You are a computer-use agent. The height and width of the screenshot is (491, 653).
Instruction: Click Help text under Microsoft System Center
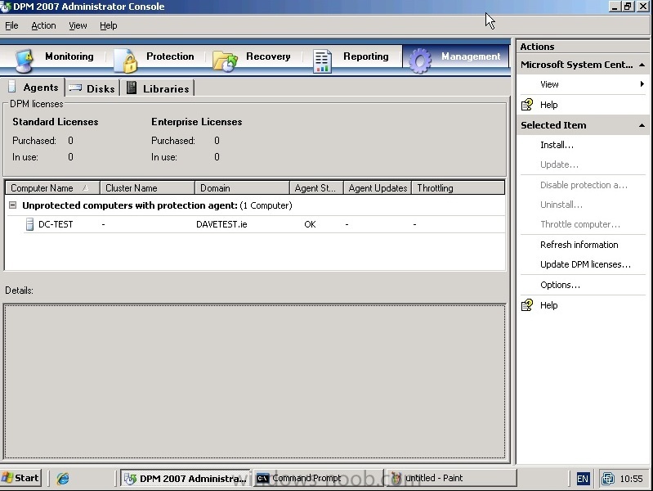point(548,104)
